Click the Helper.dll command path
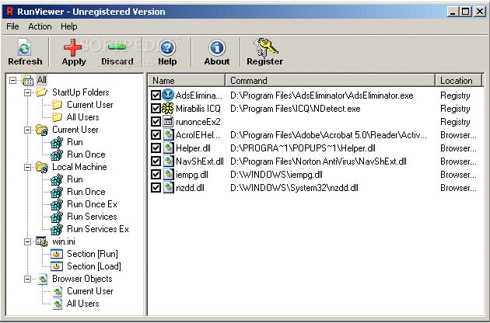490x323 pixels. click(303, 148)
